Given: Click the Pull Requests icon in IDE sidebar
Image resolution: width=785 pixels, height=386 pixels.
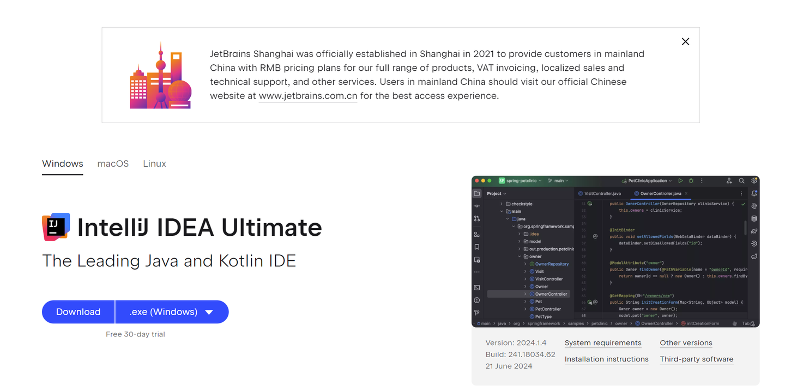Looking at the screenshot, I should (x=476, y=218).
